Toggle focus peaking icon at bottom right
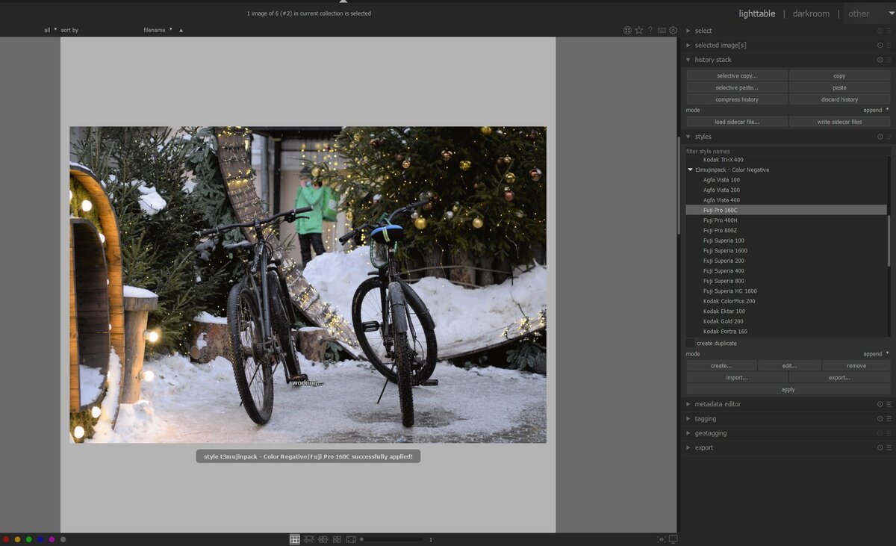Image resolution: width=896 pixels, height=546 pixels. (x=662, y=539)
